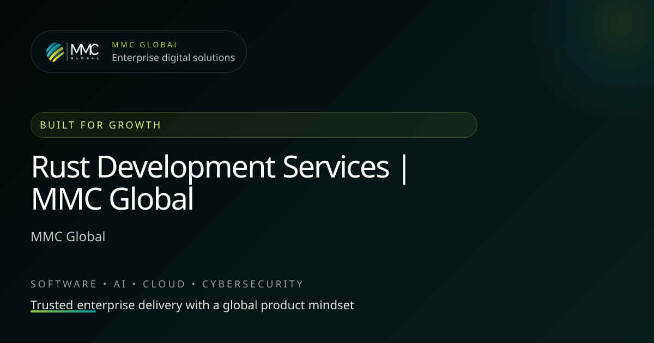Click the "BUILT FOR GROWTH" badge
This screenshot has width=654, height=343.
(x=254, y=125)
